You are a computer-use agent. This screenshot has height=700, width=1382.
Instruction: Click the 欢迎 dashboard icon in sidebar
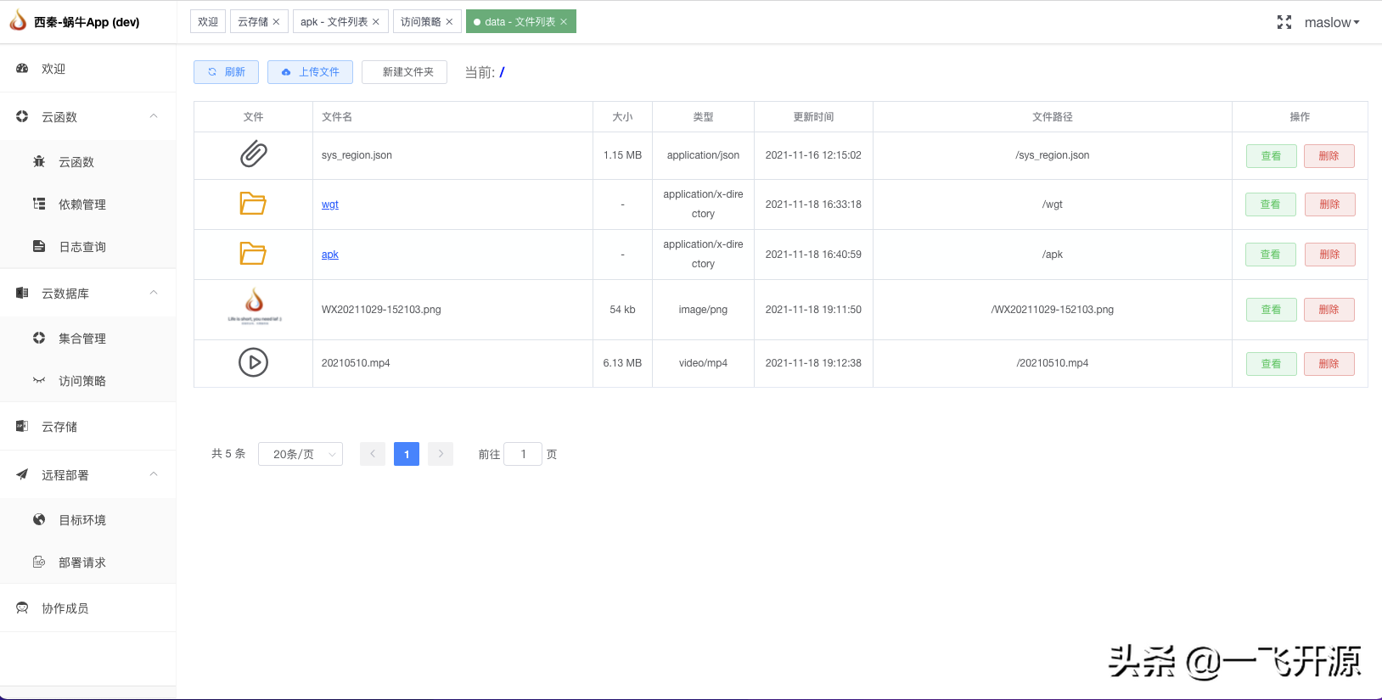coord(22,69)
